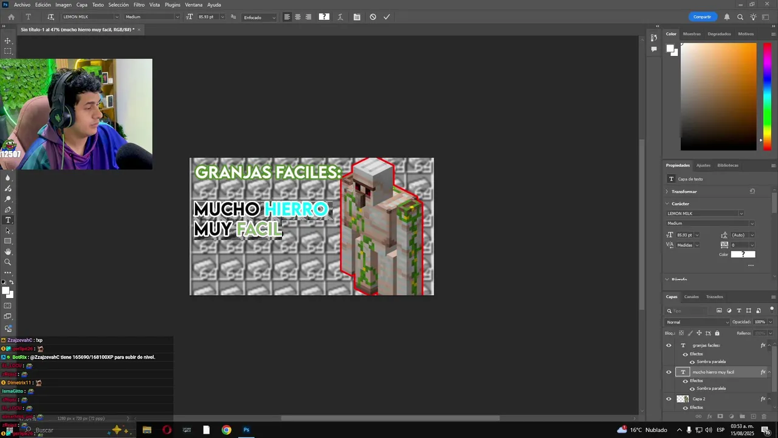Open notifications bell icon
The image size is (778, 438).
click(727, 17)
